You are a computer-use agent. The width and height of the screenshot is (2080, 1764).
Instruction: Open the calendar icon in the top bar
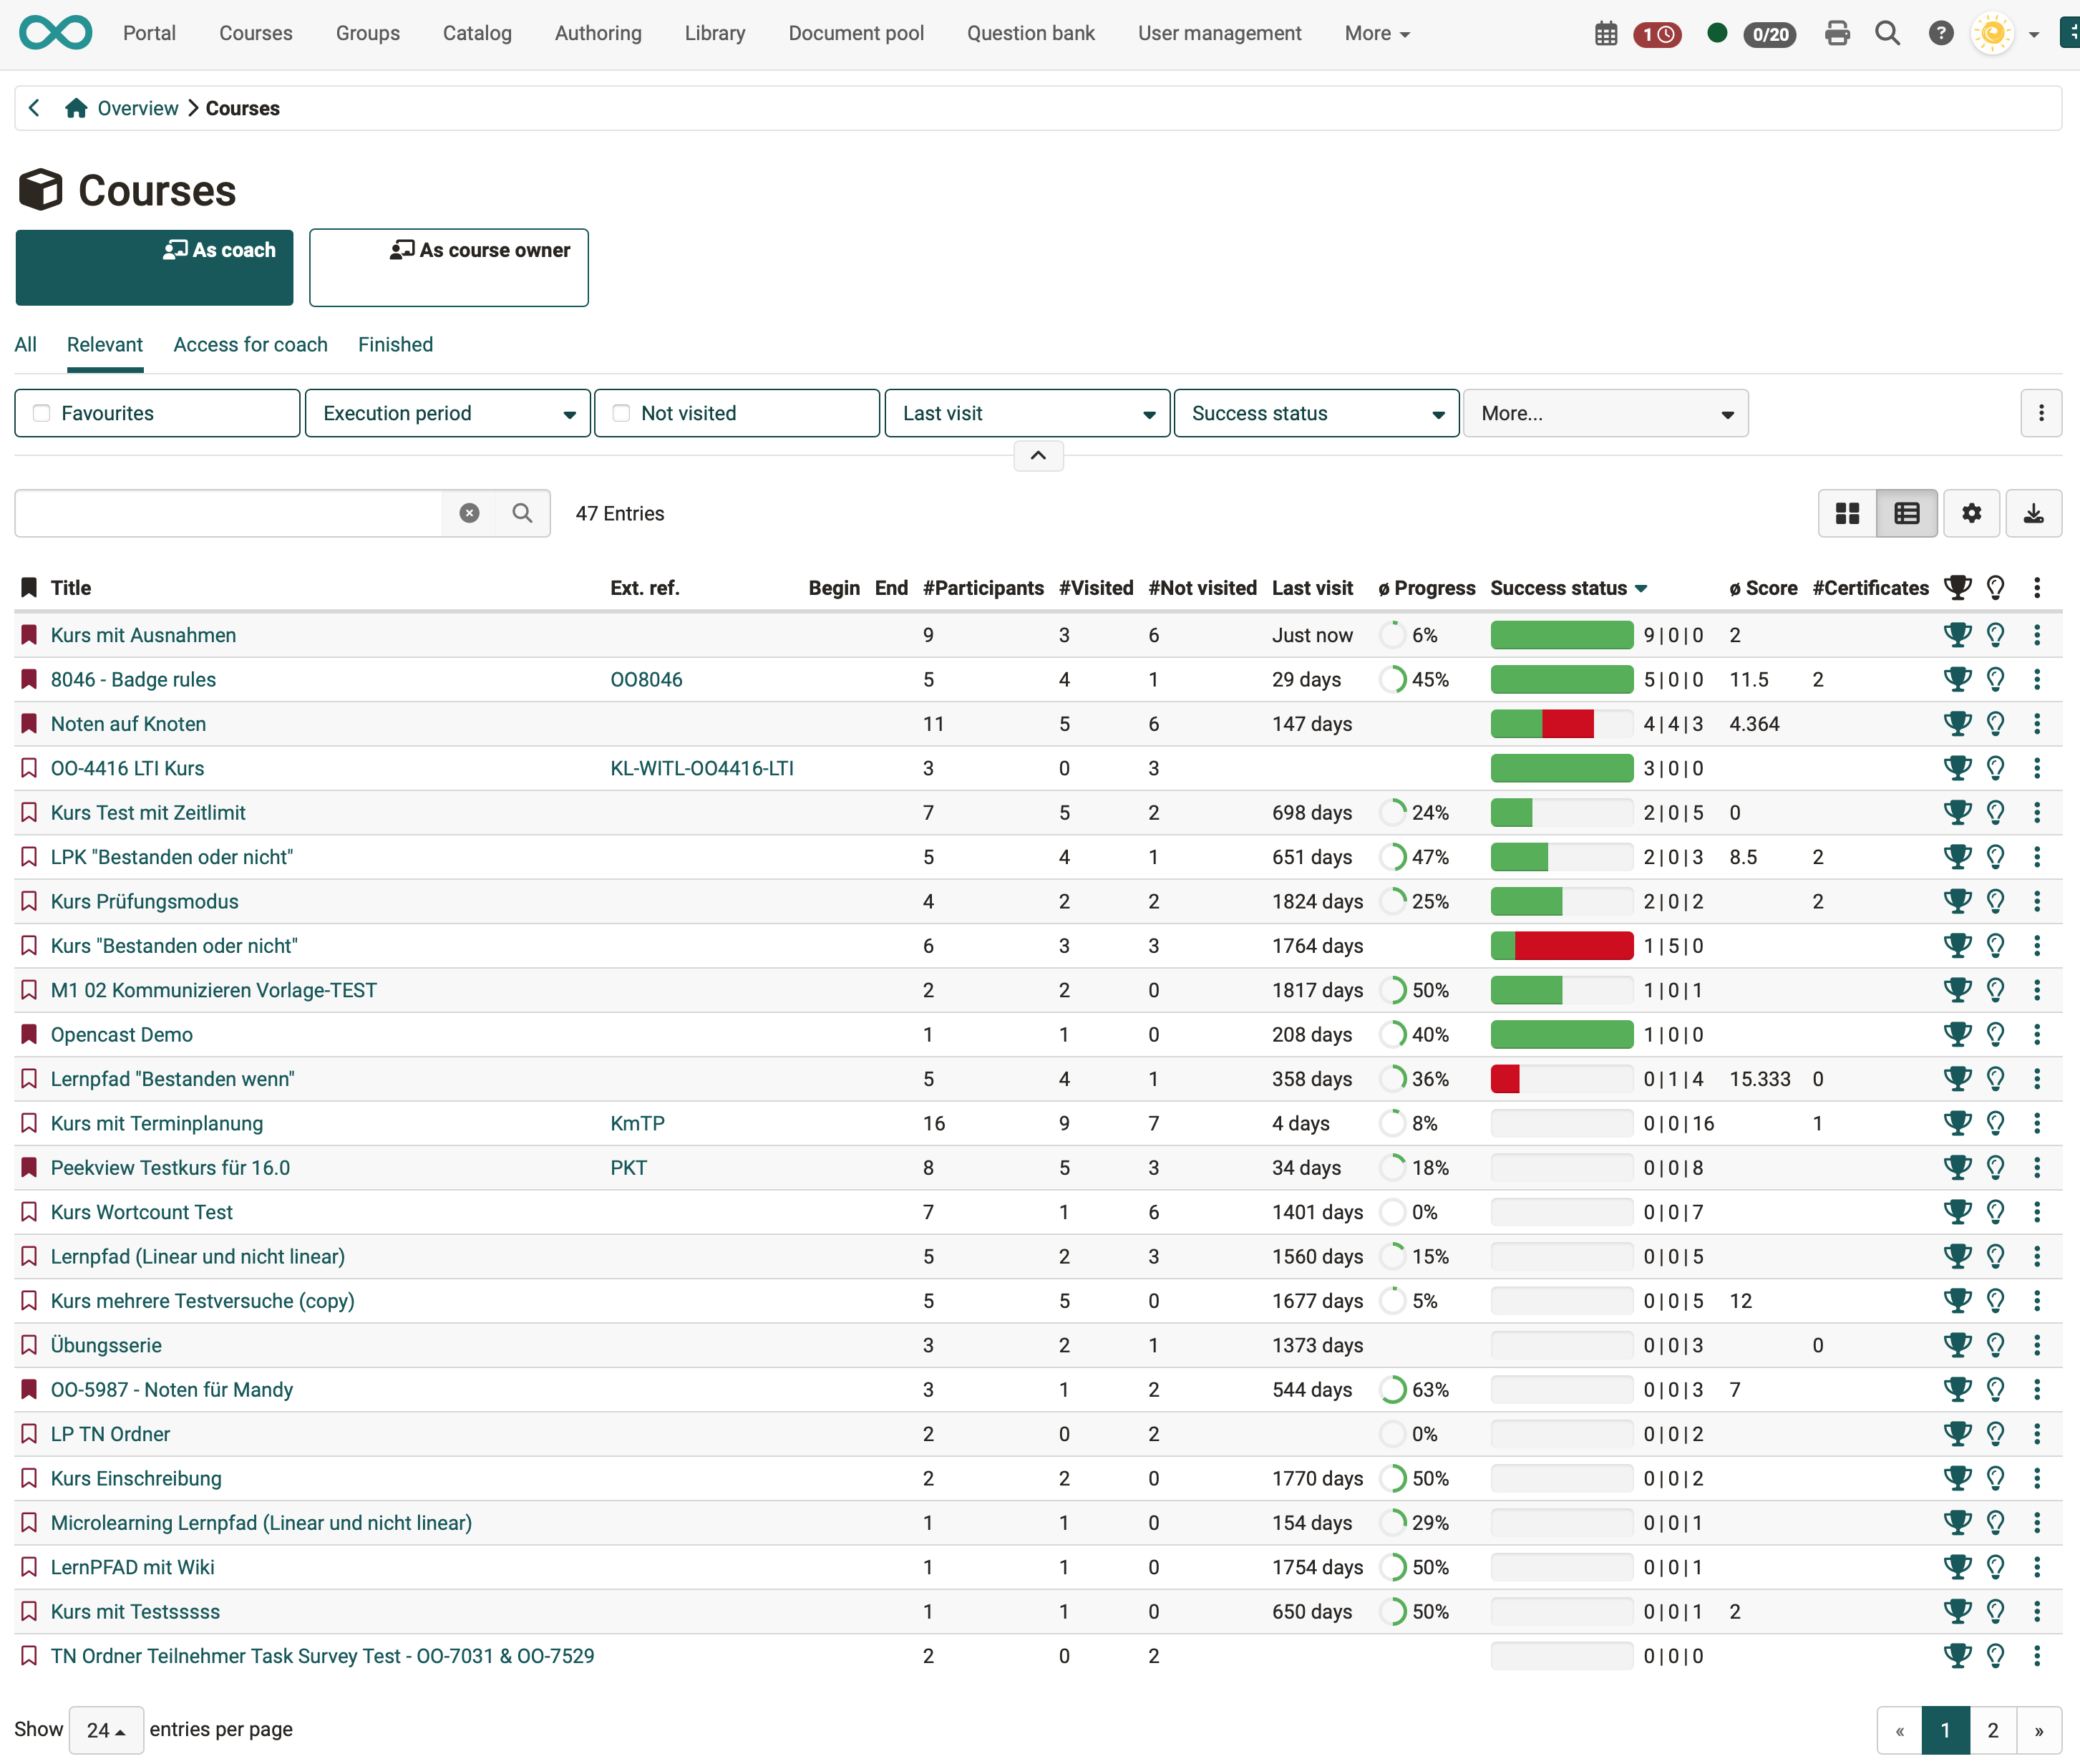click(x=1605, y=33)
